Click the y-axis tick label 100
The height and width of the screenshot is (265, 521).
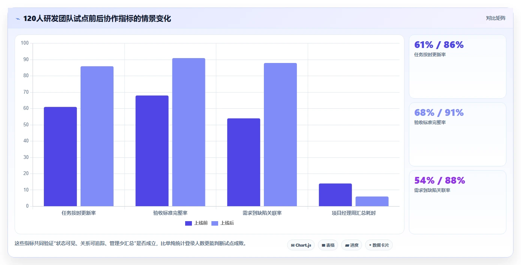tap(25, 43)
